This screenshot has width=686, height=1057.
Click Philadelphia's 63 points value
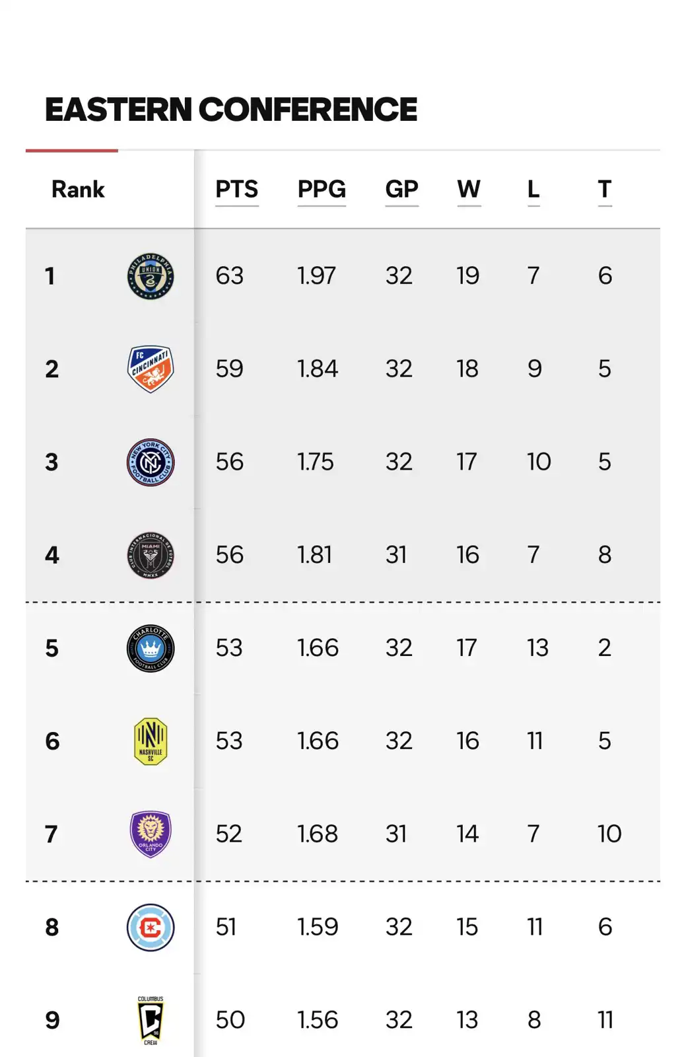(230, 275)
